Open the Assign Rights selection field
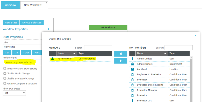Screen dimensions: 202x102 coord(22,62)
